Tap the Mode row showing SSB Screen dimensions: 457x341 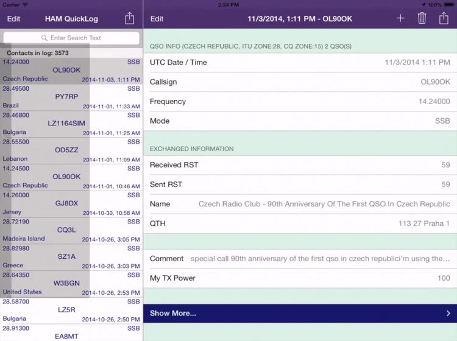tap(300, 121)
